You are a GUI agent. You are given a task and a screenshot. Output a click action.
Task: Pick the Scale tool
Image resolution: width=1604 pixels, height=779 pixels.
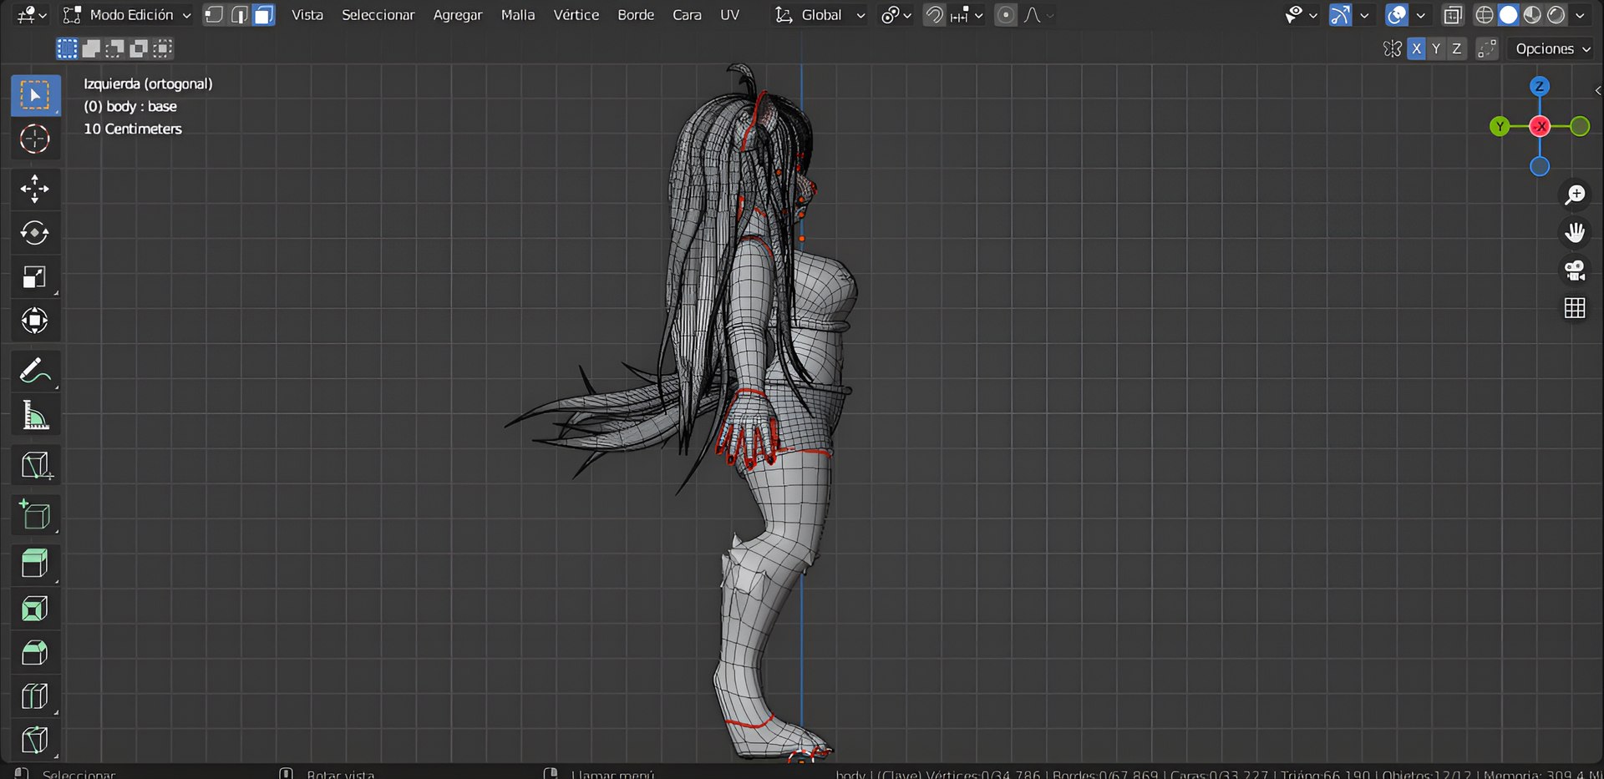click(x=35, y=277)
